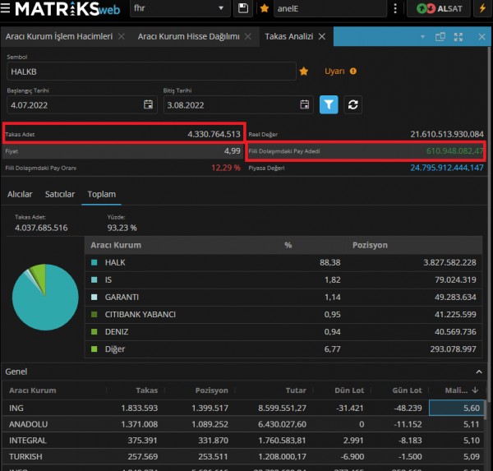Switch to the Satıcılar tab

point(60,195)
